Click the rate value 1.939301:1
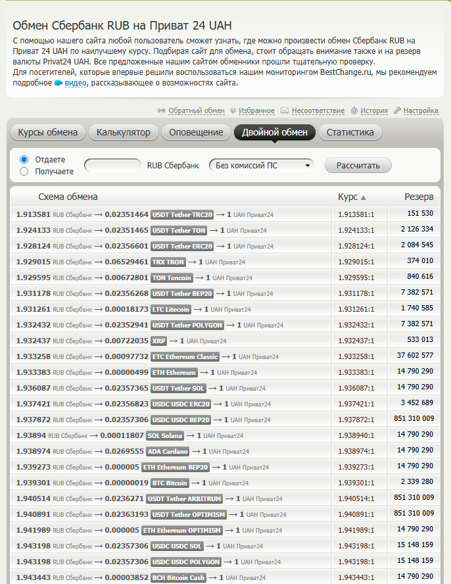 (356, 483)
